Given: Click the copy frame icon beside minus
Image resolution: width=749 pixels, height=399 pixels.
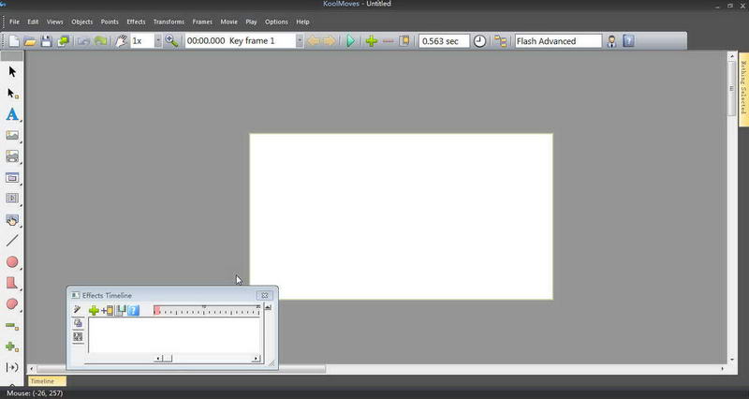Looking at the screenshot, I should pyautogui.click(x=404, y=41).
